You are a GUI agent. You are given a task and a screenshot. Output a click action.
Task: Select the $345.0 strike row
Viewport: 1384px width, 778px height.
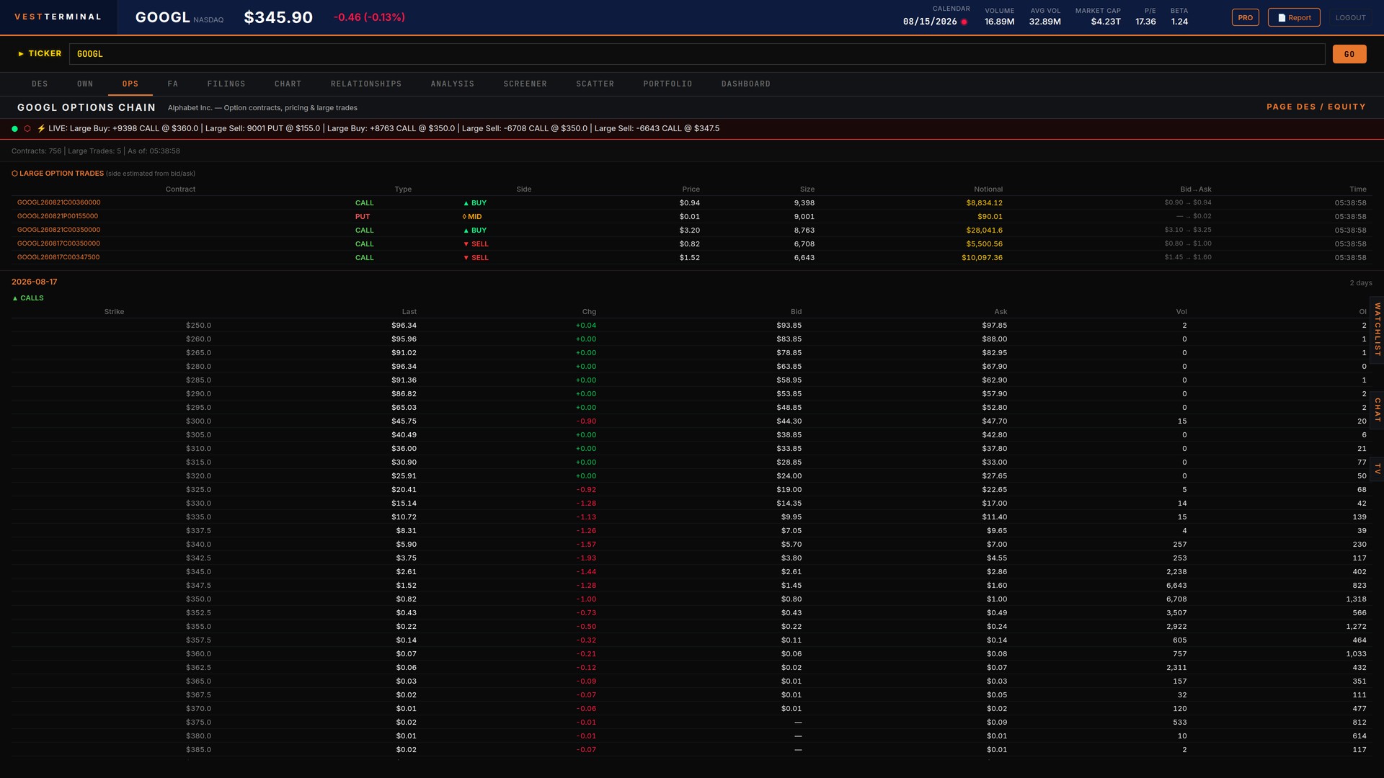click(x=692, y=572)
